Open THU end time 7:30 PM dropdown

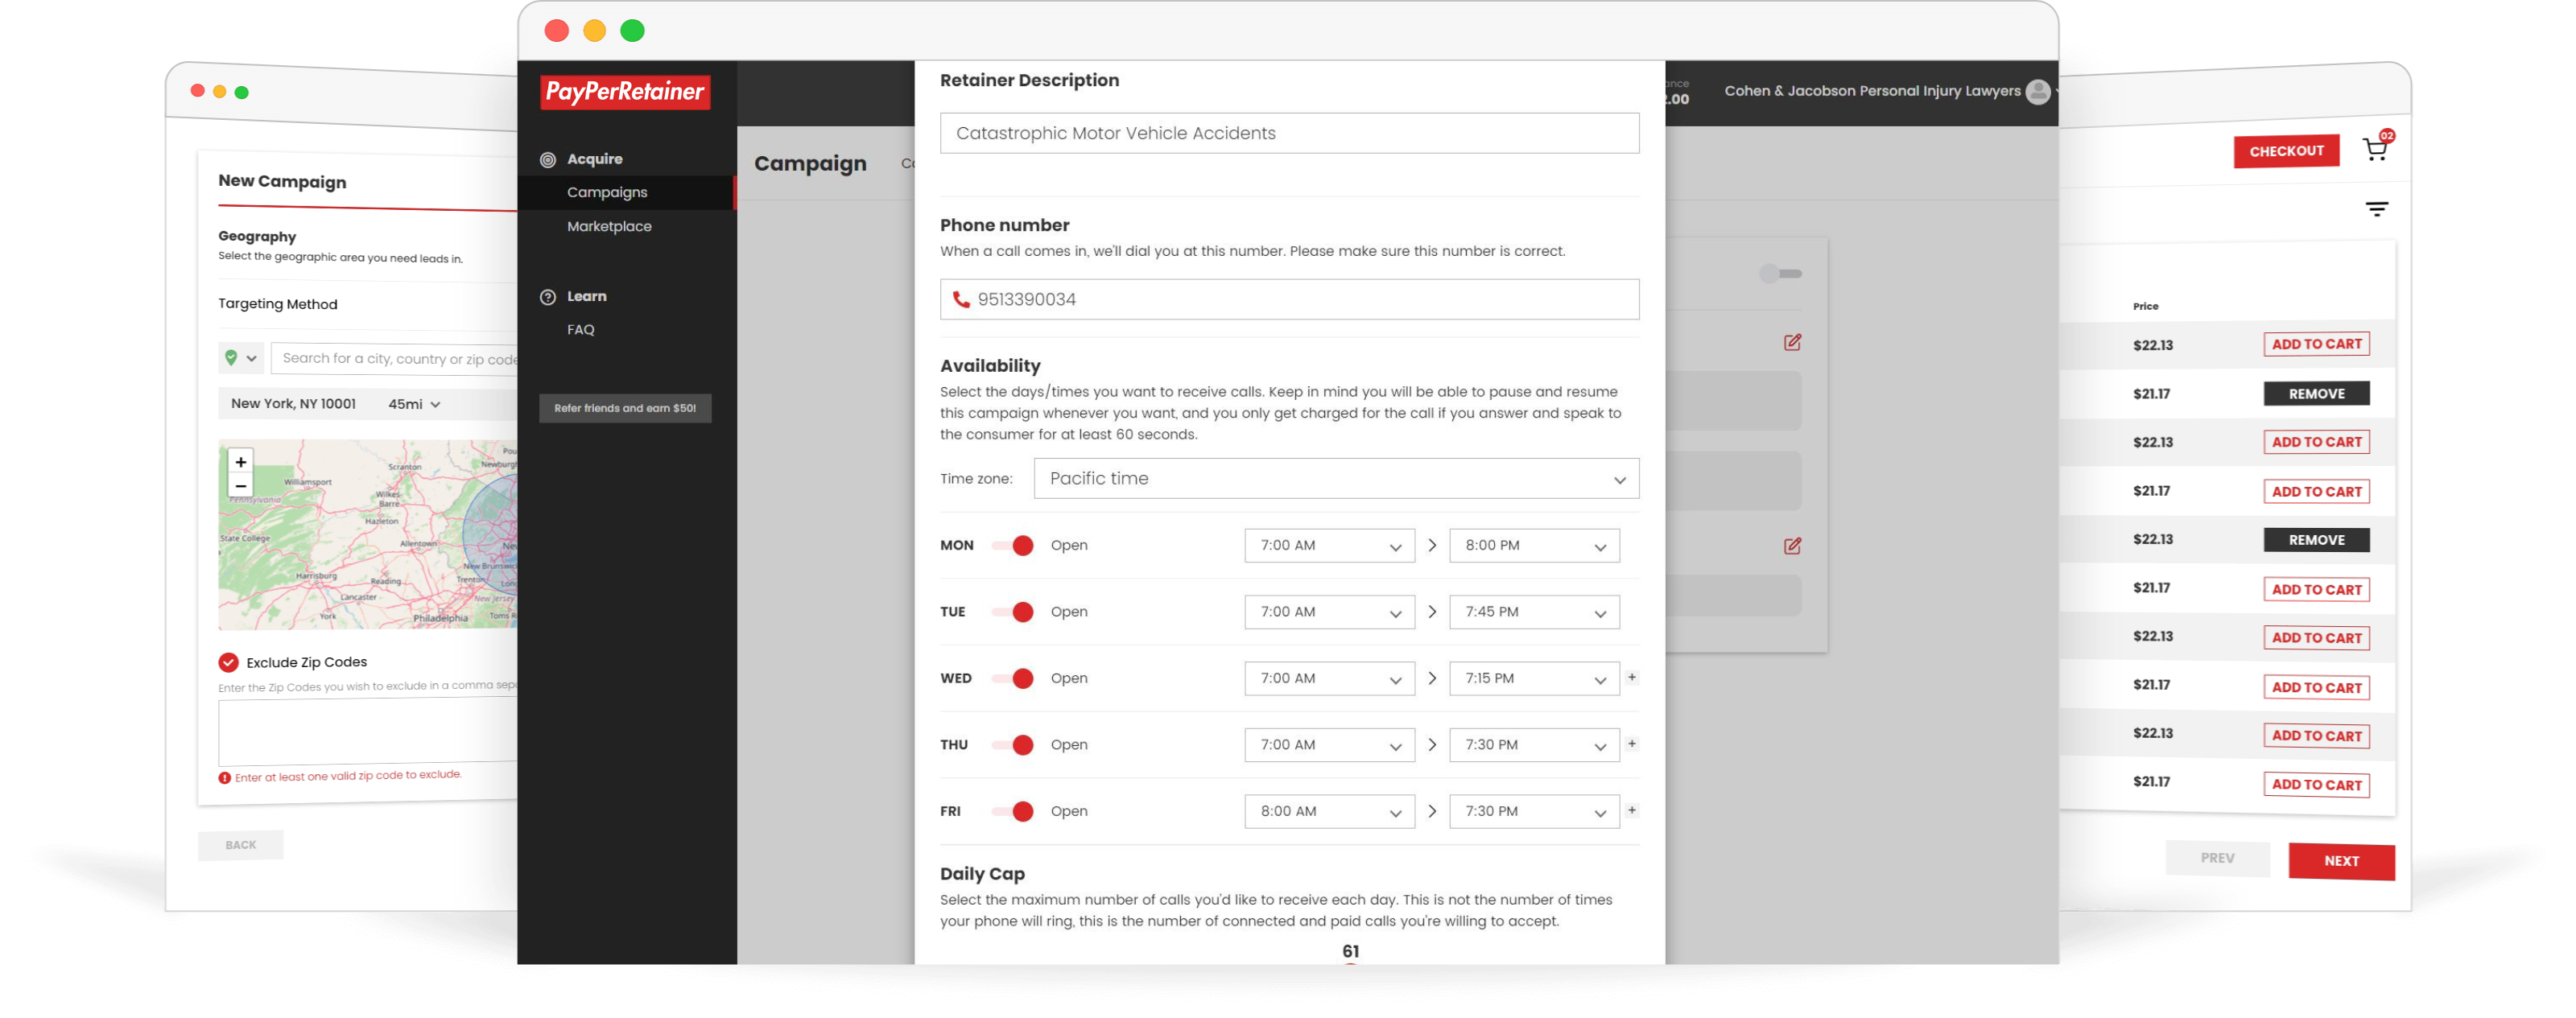click(1534, 745)
